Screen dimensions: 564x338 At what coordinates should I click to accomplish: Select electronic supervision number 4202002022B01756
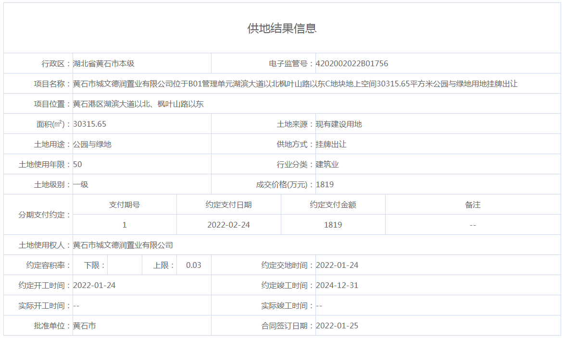(x=352, y=63)
